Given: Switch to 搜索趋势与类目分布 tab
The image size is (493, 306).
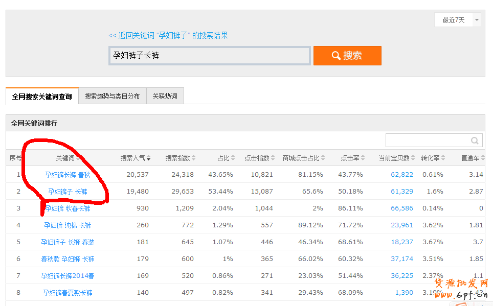Looking at the screenshot, I should 112,96.
